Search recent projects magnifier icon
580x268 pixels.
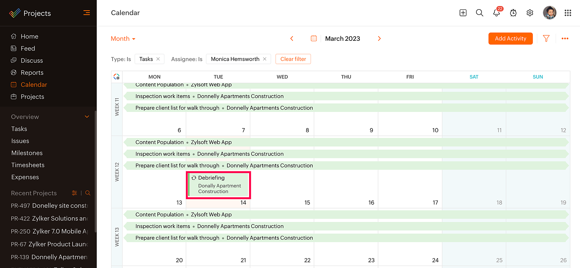coord(88,193)
